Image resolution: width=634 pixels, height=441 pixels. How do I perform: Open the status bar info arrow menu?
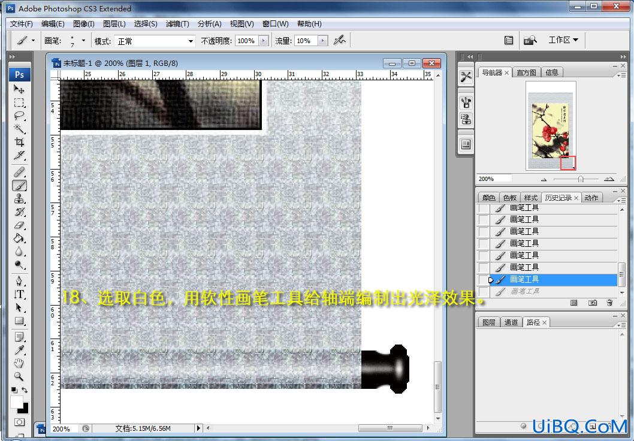[198, 428]
